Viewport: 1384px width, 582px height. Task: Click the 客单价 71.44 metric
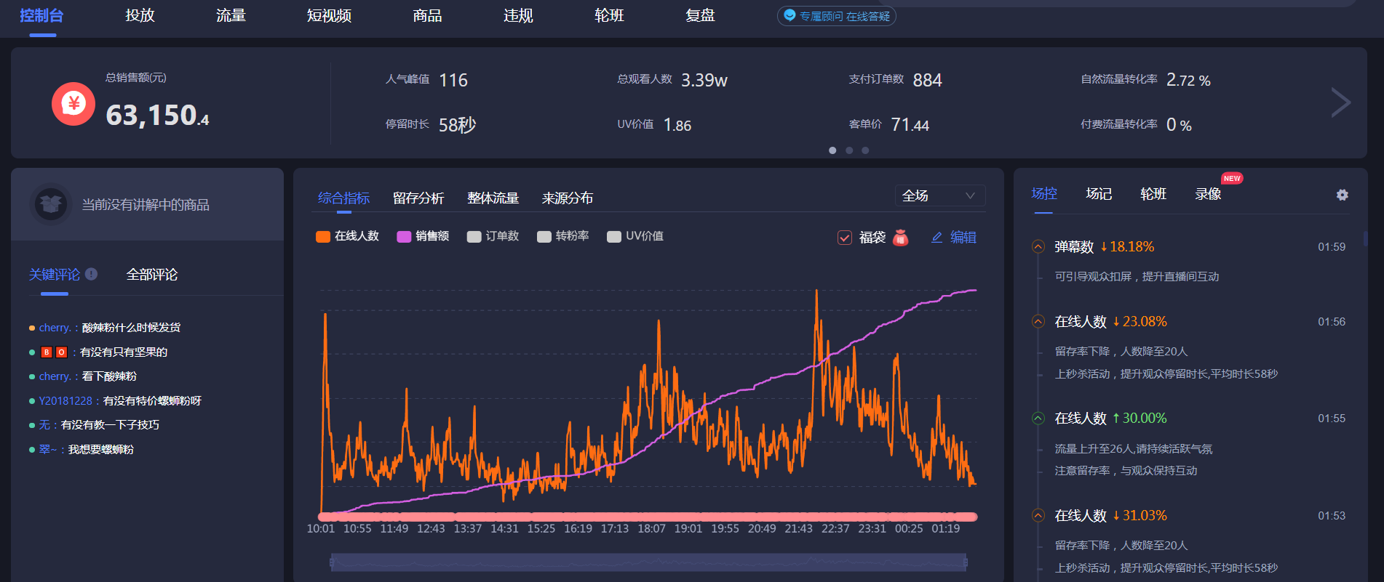click(888, 125)
